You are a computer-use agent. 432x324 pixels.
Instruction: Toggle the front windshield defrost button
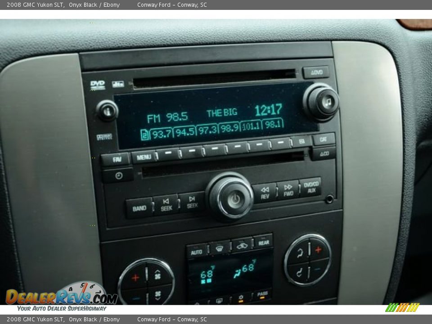[220, 247]
